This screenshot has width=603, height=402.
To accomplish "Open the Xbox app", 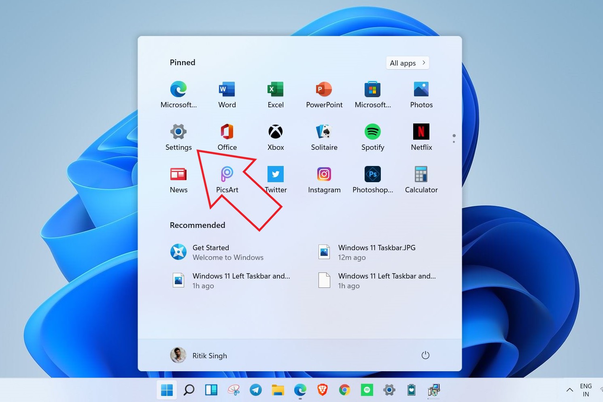I will pos(276,137).
